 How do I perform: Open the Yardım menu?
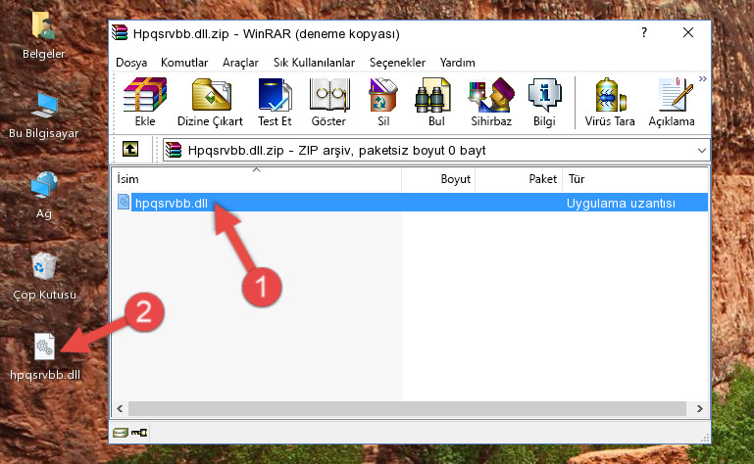tap(457, 63)
